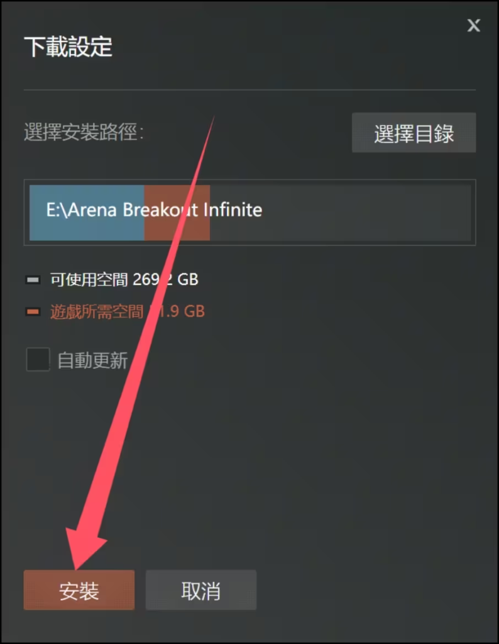Screen dimensions: 499x644
Task: Click the Arena Breakout Infinite path text
Action: [x=154, y=210]
